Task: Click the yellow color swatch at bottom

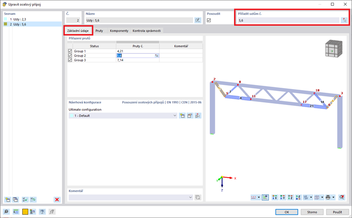Action: pyautogui.click(x=25, y=212)
